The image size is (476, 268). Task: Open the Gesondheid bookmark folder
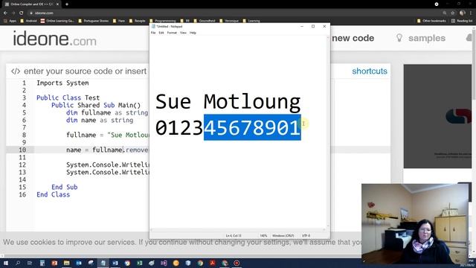pos(205,21)
